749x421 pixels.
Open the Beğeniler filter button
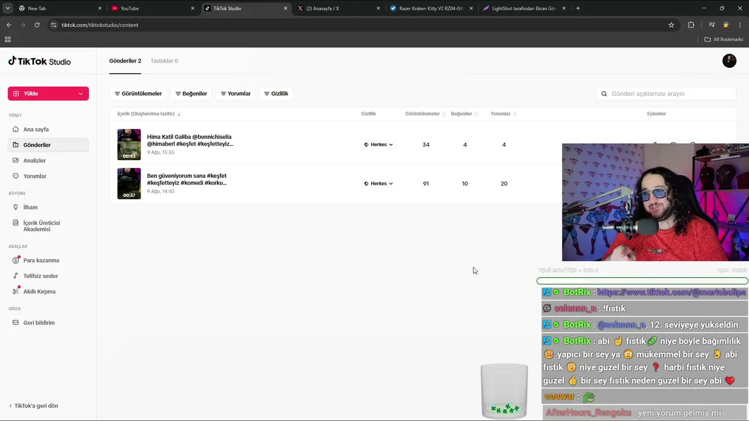pyautogui.click(x=191, y=94)
